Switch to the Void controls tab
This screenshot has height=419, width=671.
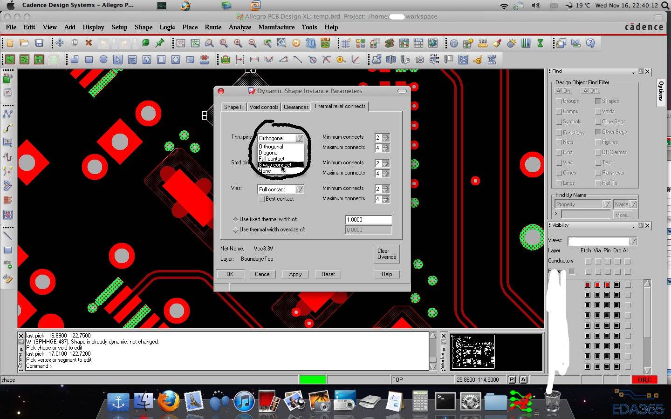coord(264,107)
